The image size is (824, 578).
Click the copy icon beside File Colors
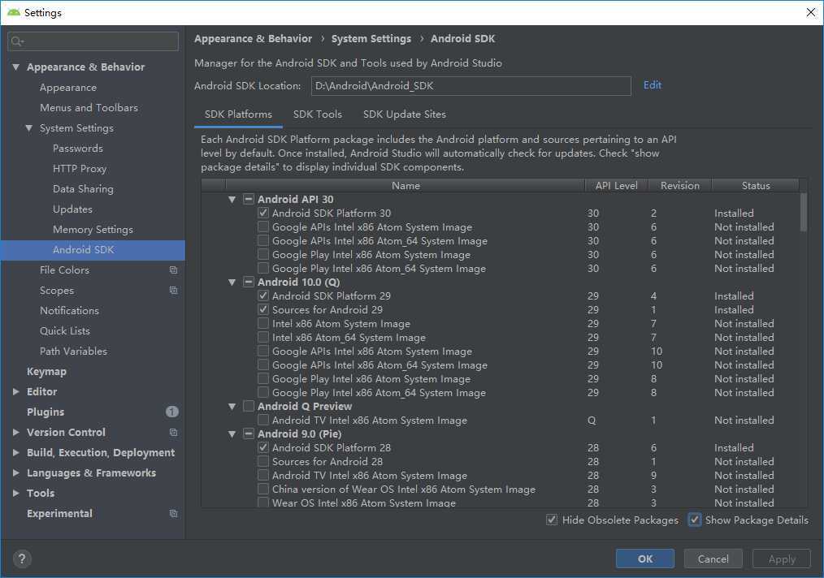coord(173,270)
